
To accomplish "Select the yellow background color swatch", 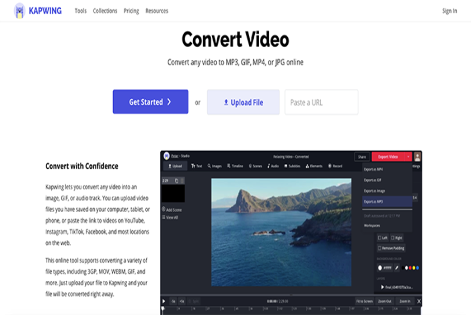I will [x=414, y=268].
